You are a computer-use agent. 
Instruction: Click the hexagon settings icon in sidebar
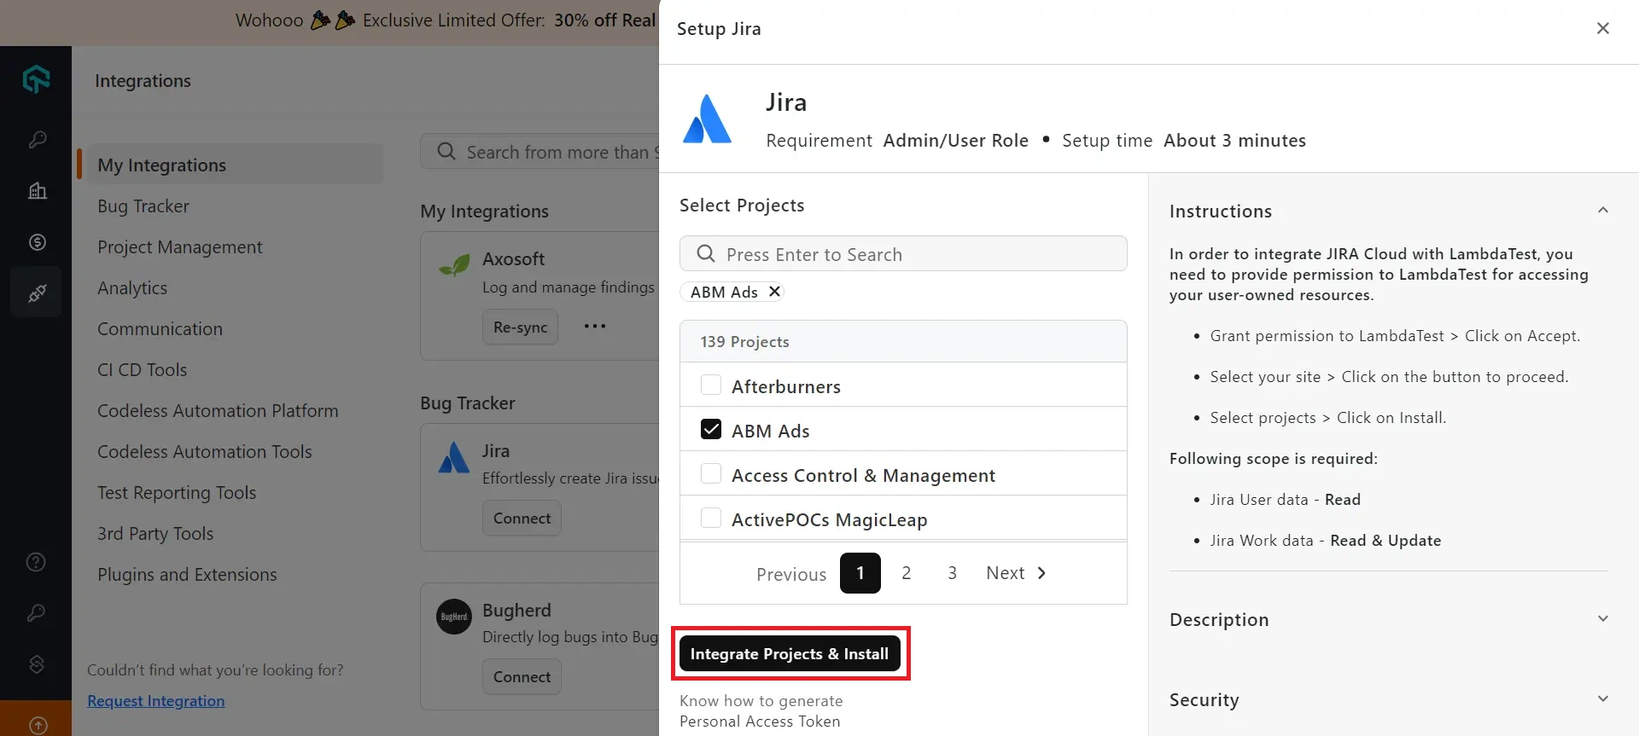[x=36, y=664]
